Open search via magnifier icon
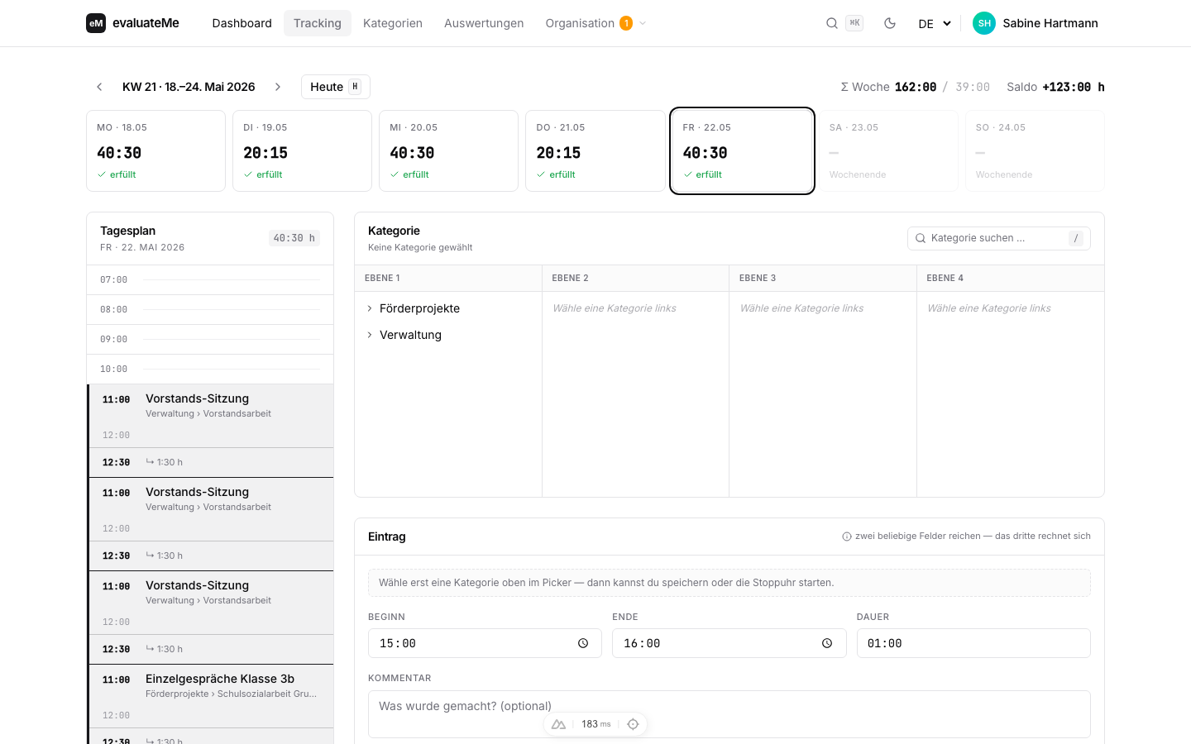The image size is (1191, 744). tap(832, 23)
